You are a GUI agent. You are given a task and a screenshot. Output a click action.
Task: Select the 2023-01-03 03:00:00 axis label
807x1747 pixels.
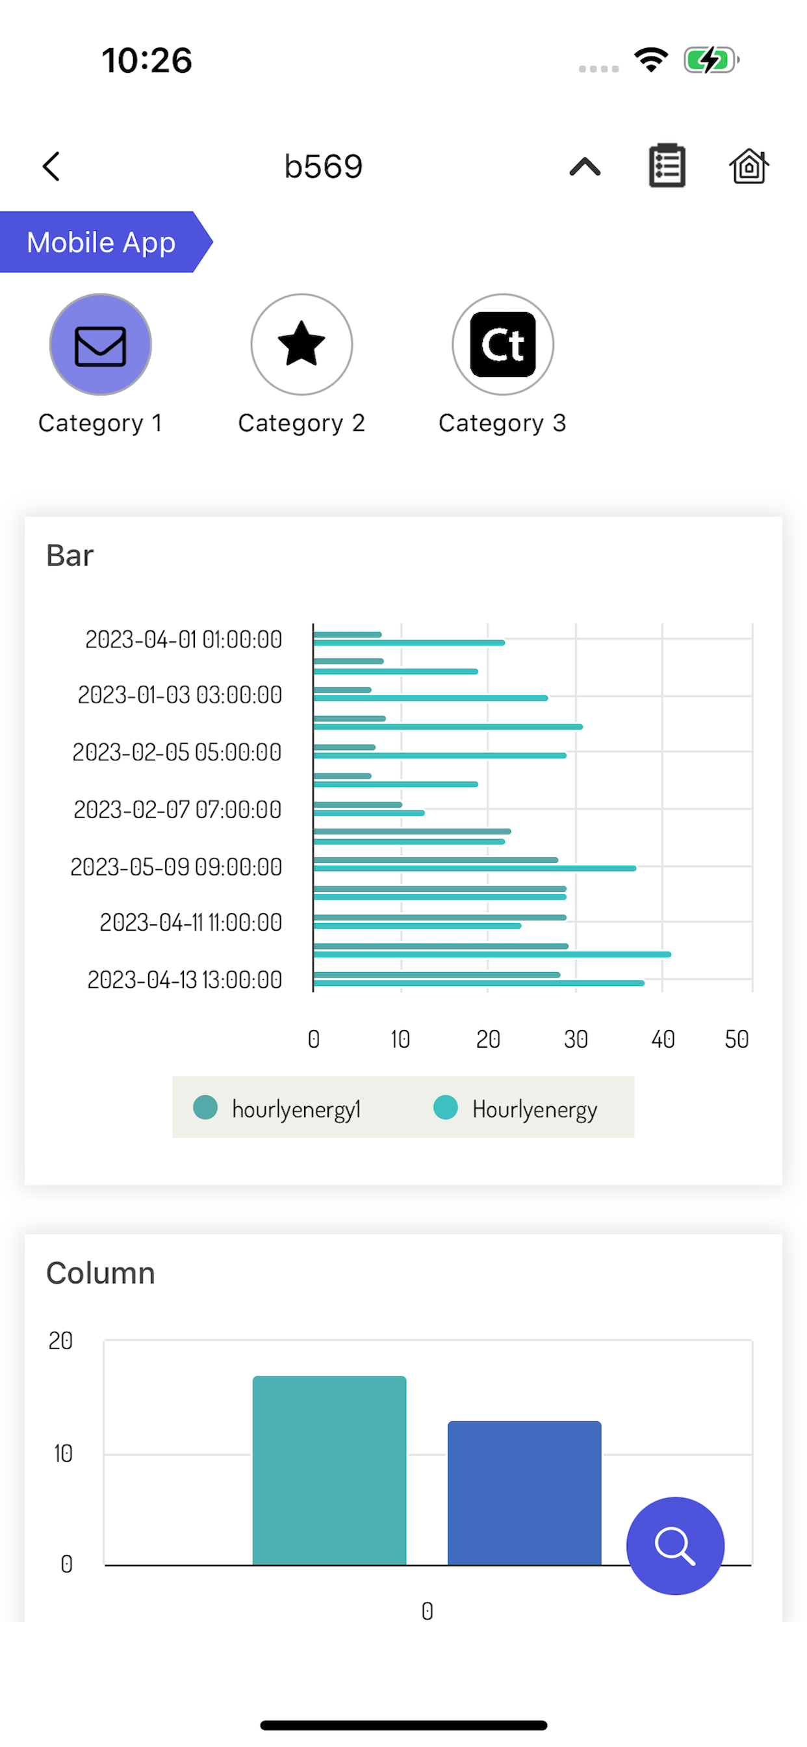180,695
